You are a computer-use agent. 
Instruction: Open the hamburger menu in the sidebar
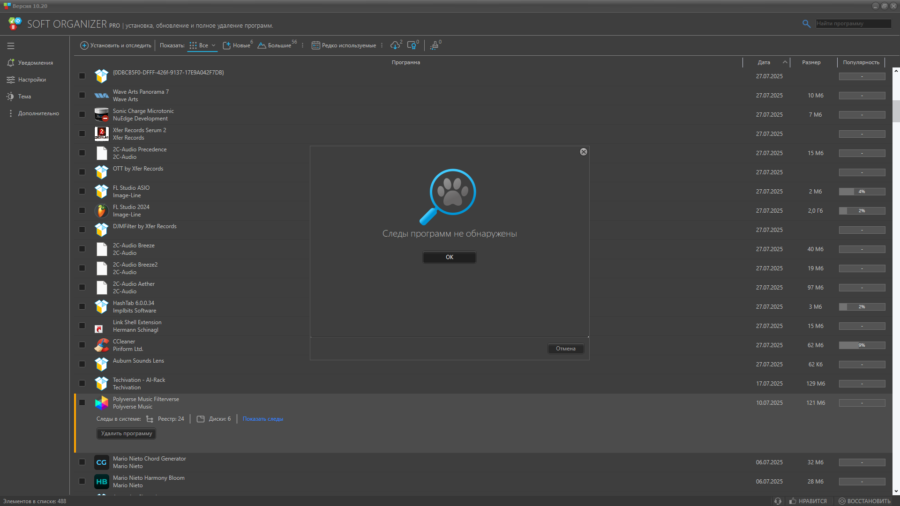[x=11, y=46]
